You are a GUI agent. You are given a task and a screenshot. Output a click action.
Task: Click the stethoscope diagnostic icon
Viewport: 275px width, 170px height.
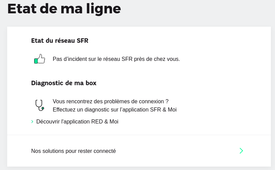(40, 105)
